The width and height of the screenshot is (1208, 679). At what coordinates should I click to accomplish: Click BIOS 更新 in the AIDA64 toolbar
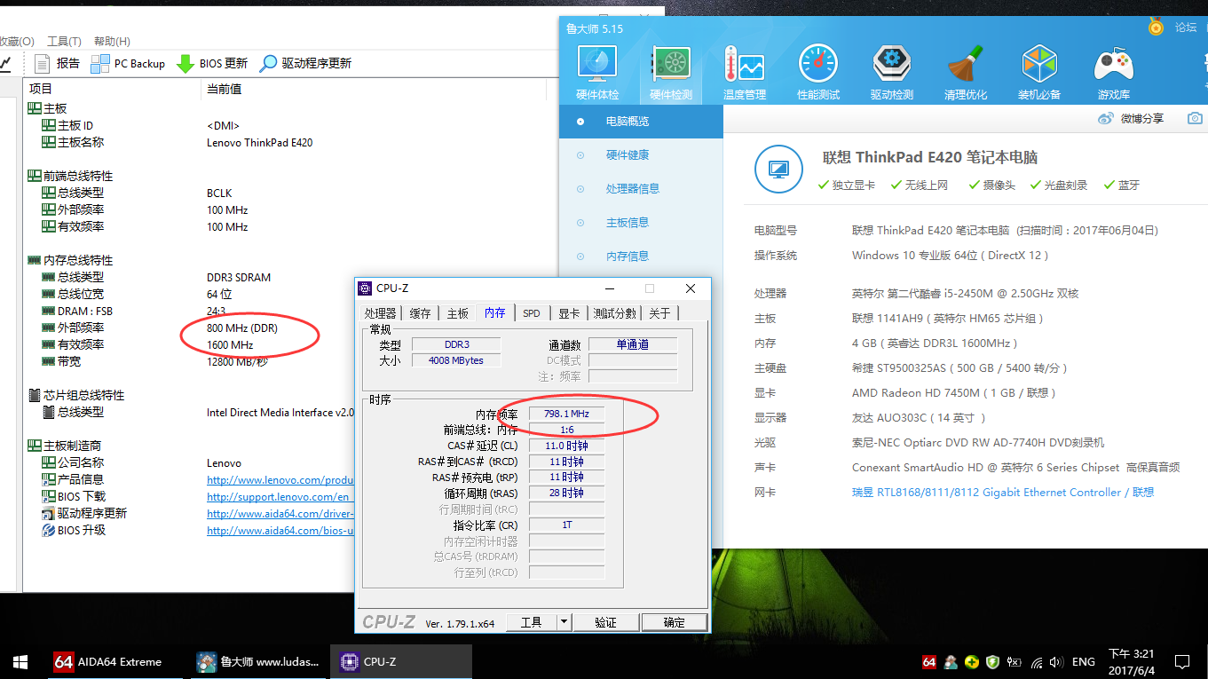(211, 63)
